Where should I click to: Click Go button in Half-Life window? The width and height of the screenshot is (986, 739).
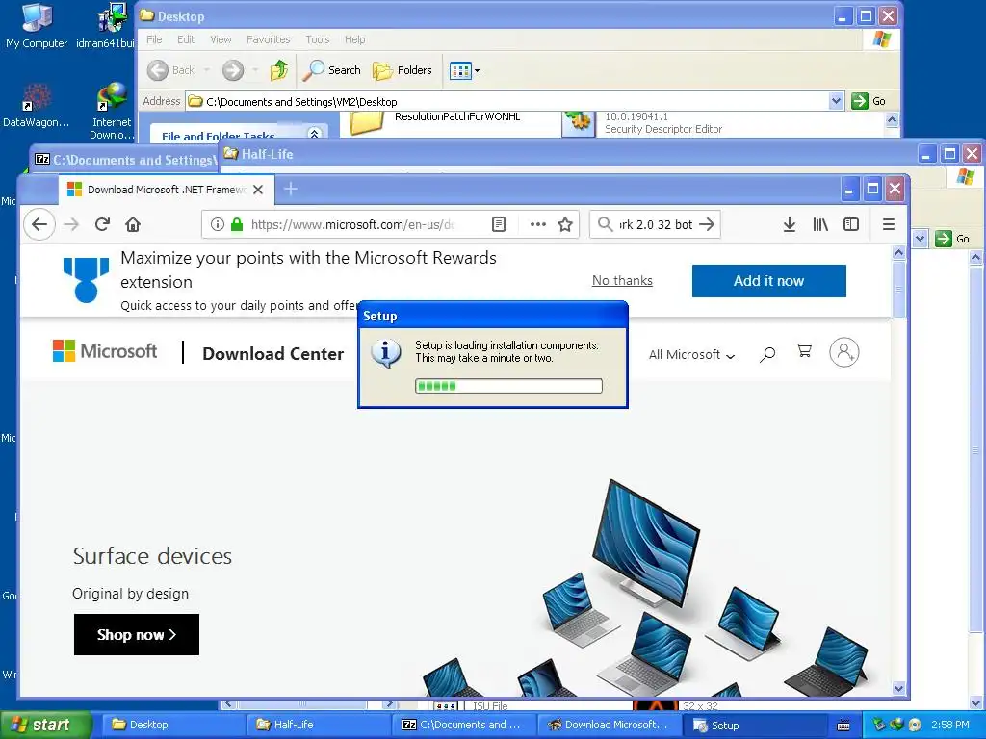coord(952,239)
